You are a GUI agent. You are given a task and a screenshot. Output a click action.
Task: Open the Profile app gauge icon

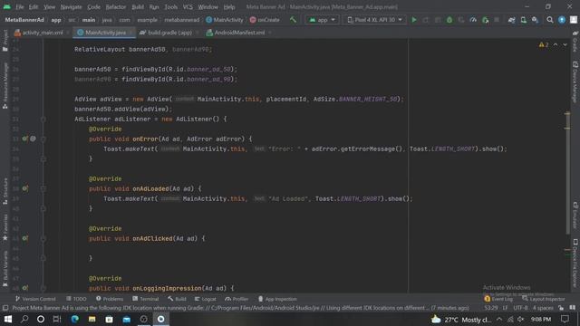[473, 20]
